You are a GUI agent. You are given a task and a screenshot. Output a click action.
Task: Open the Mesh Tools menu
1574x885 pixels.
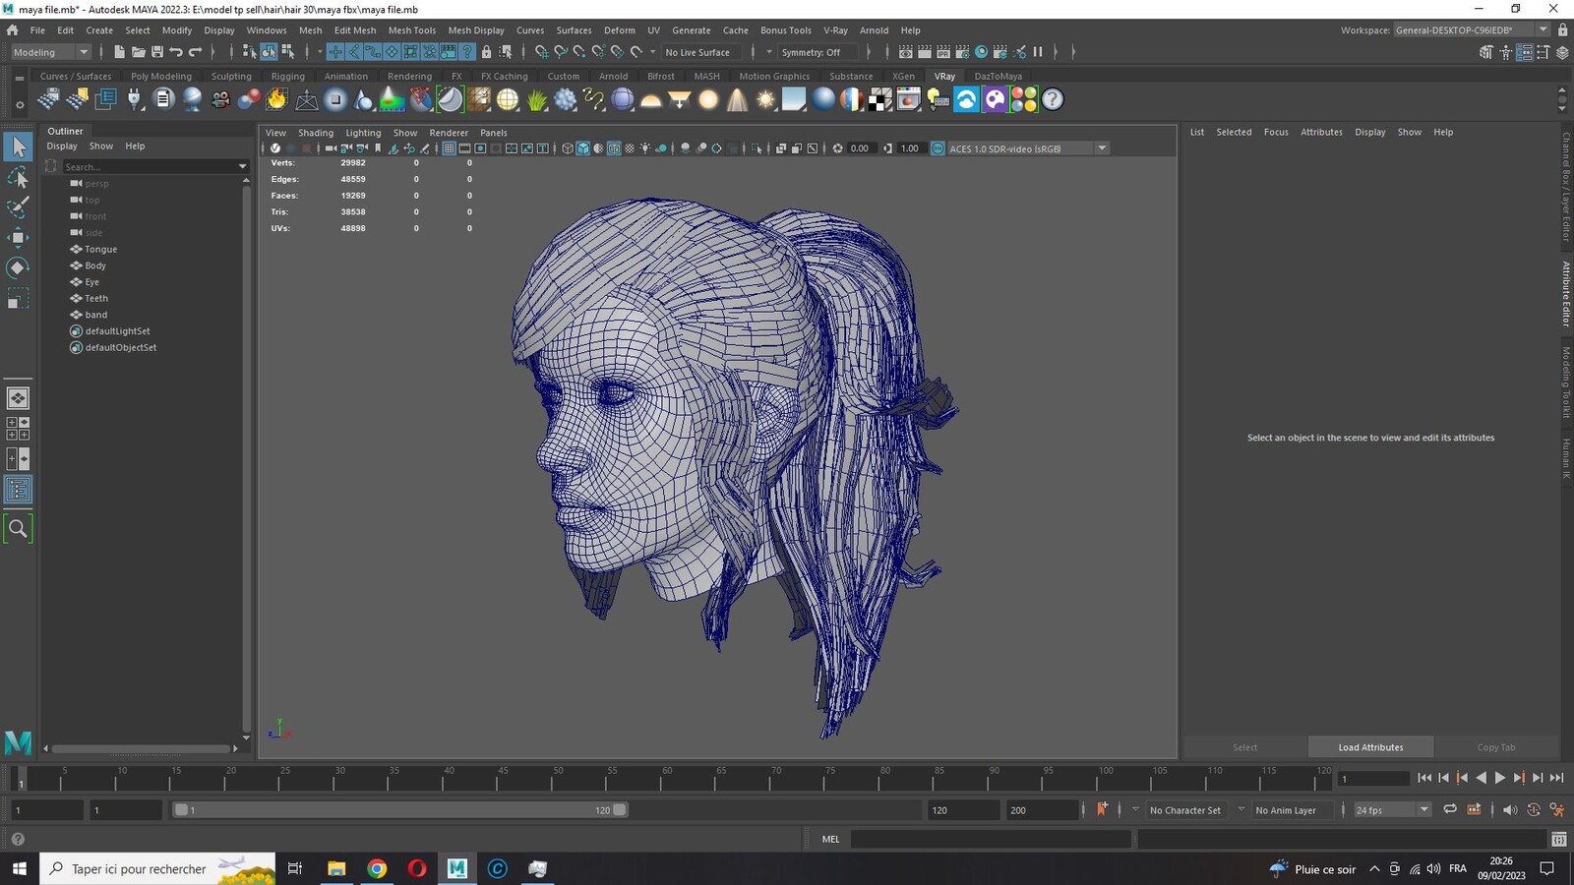(x=411, y=30)
